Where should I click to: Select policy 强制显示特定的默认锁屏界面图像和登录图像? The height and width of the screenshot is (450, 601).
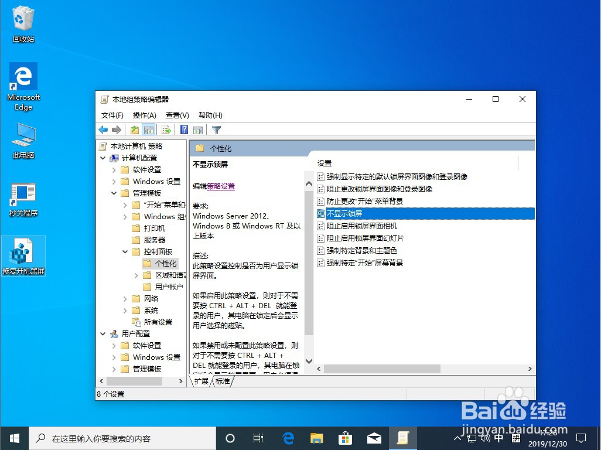[x=392, y=177]
